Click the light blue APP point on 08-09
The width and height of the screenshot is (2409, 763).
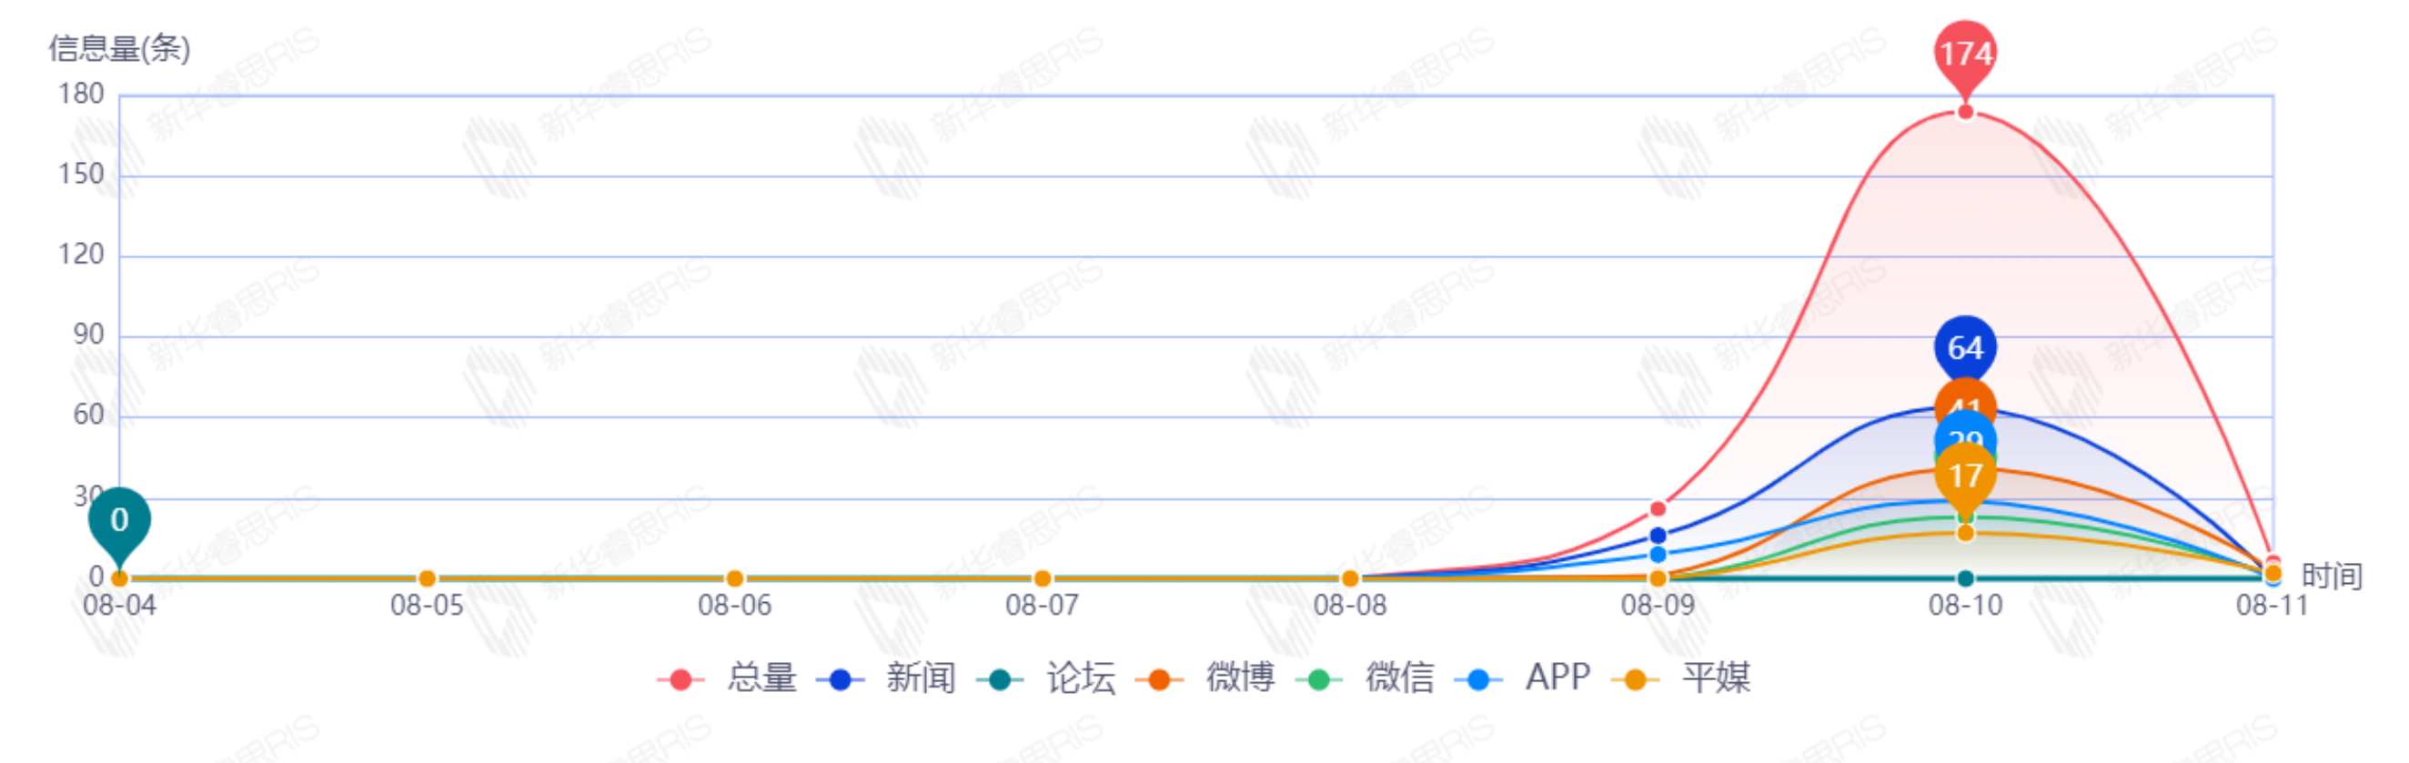[1658, 556]
